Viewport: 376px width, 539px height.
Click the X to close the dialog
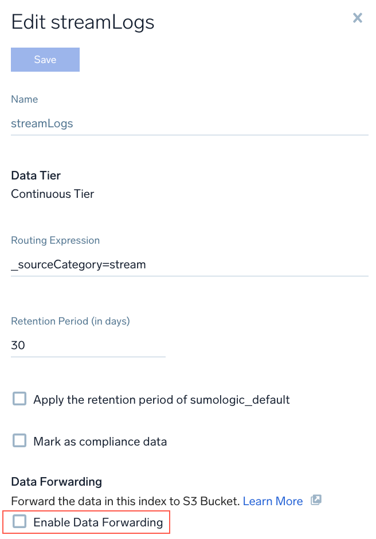(358, 18)
